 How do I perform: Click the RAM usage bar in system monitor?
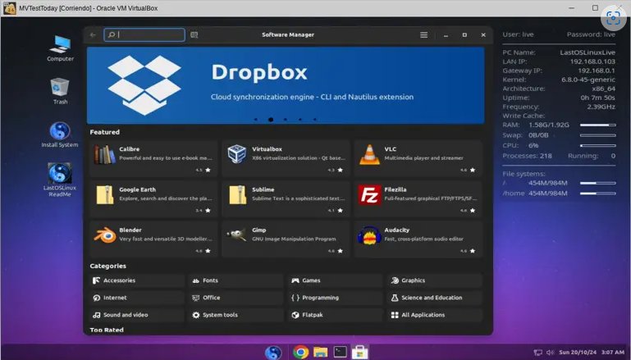(597, 125)
